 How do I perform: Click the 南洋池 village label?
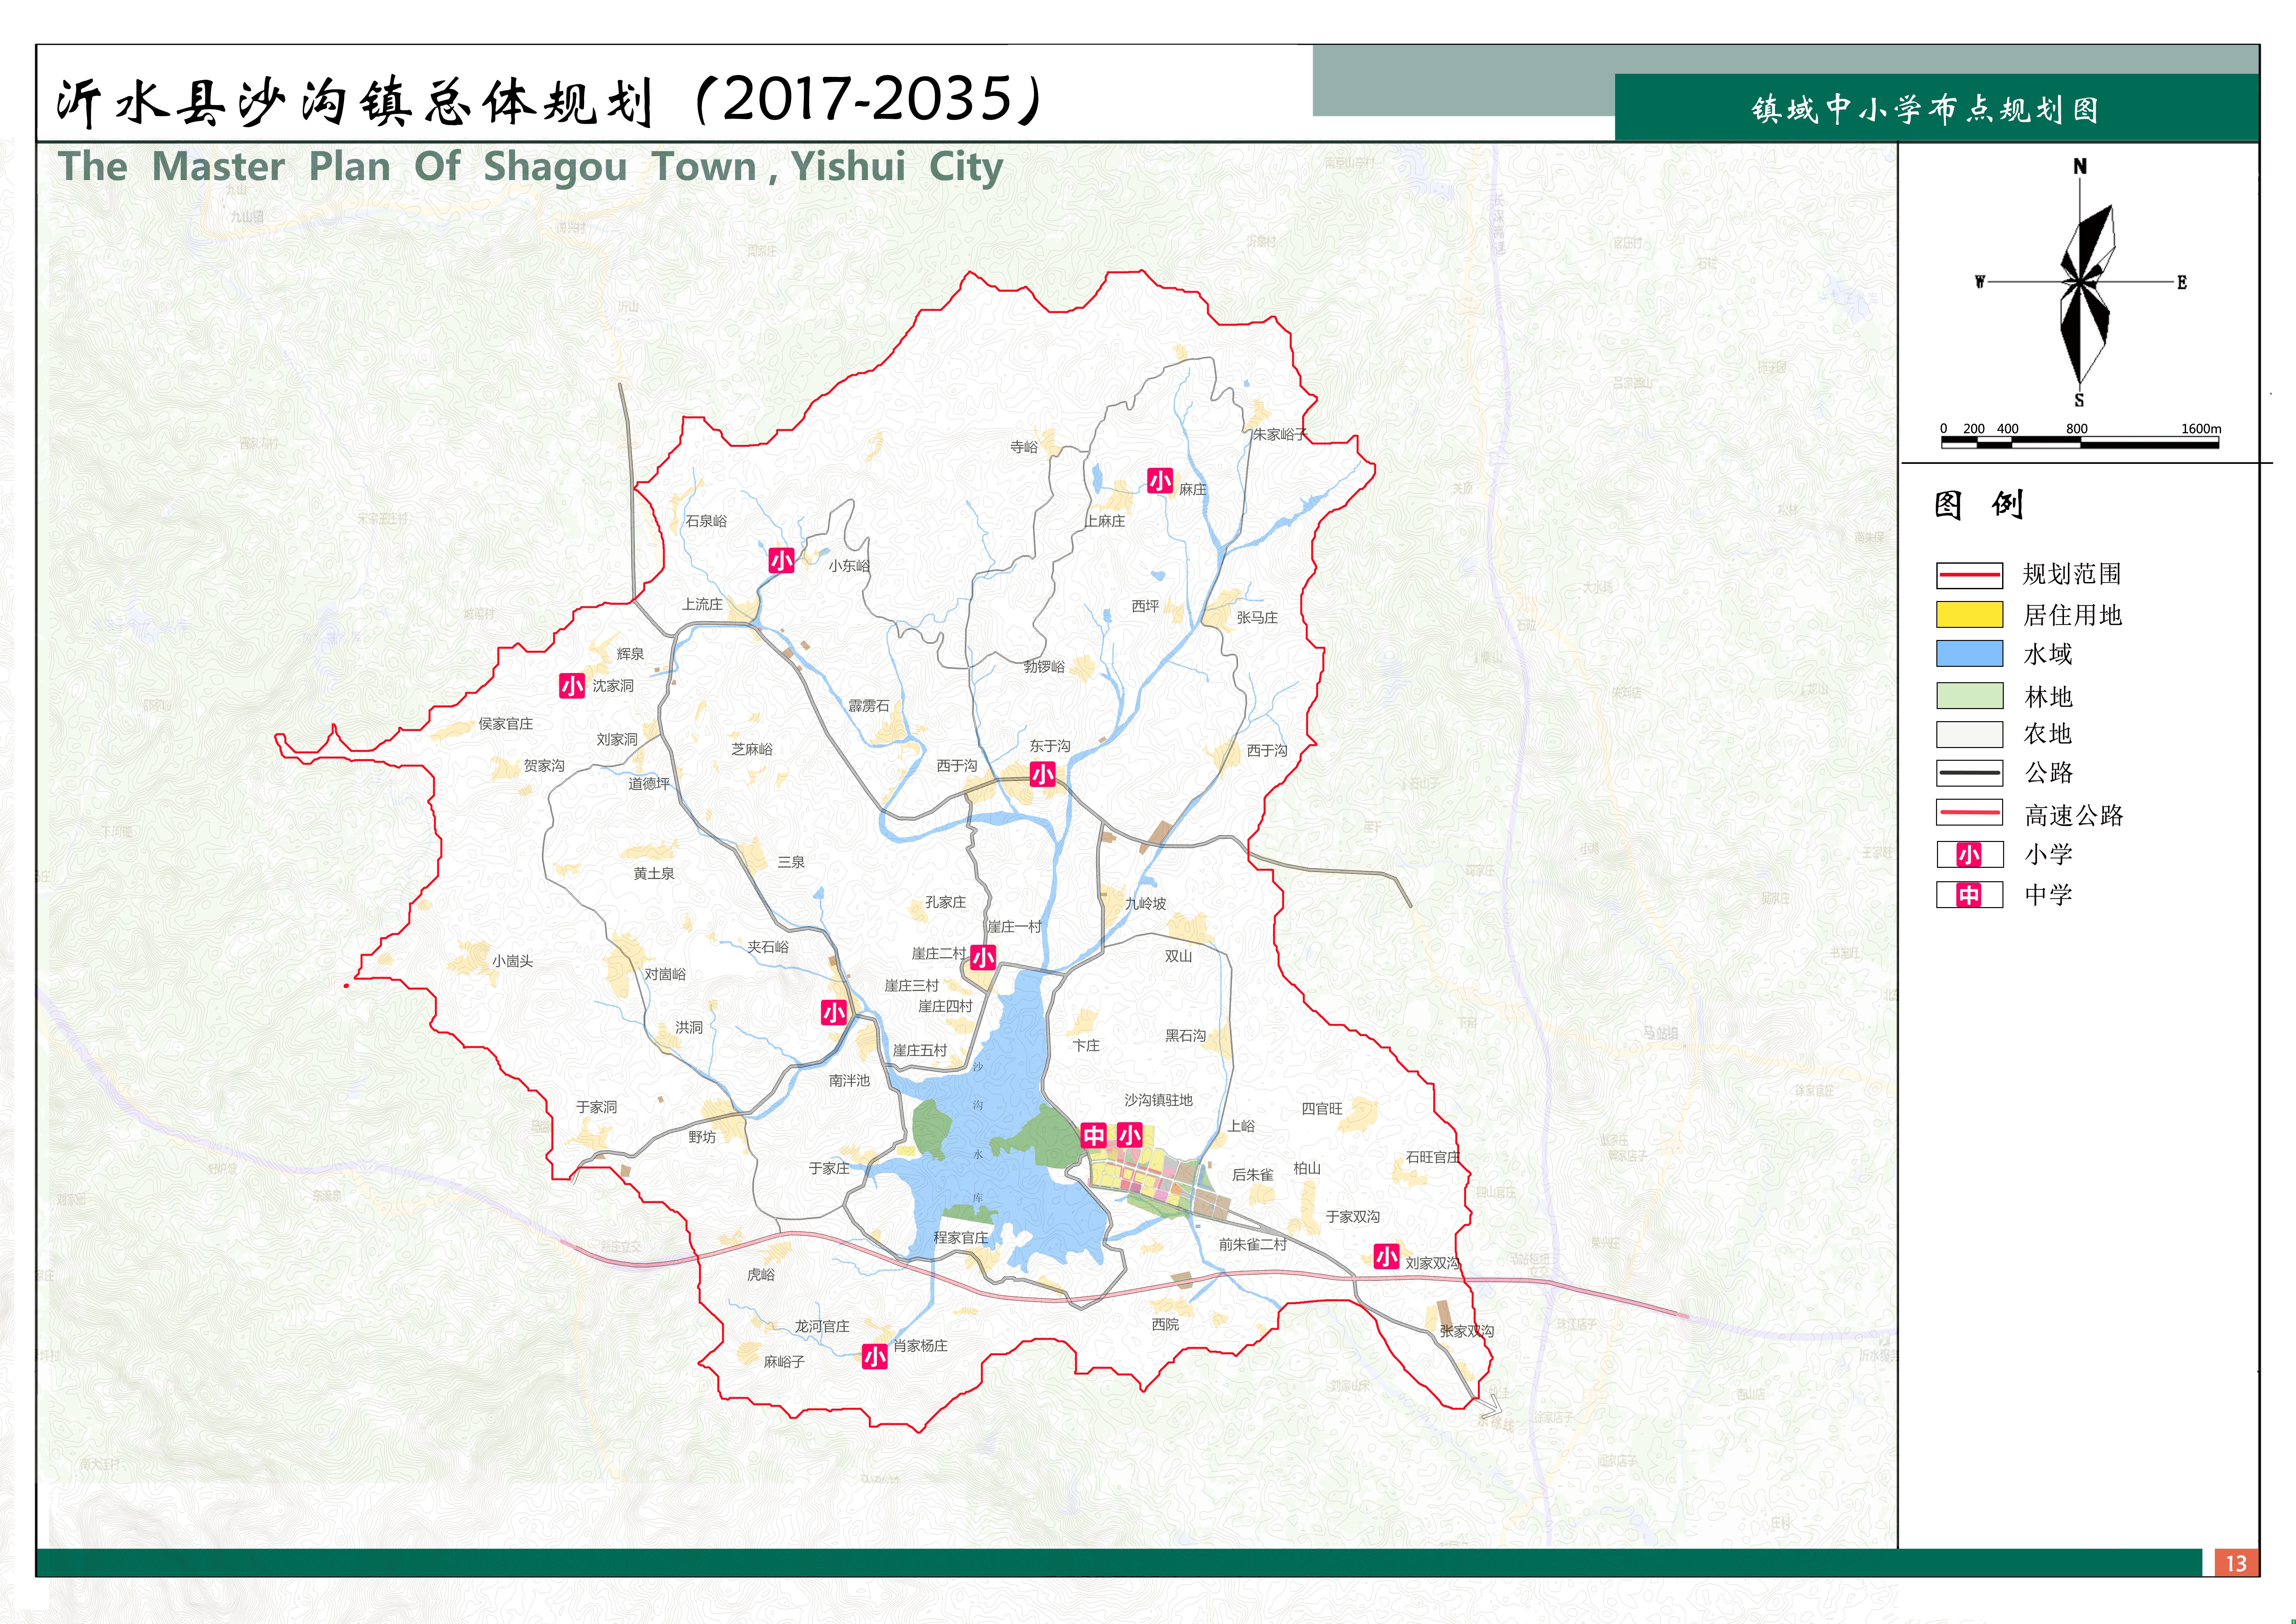click(x=849, y=1081)
